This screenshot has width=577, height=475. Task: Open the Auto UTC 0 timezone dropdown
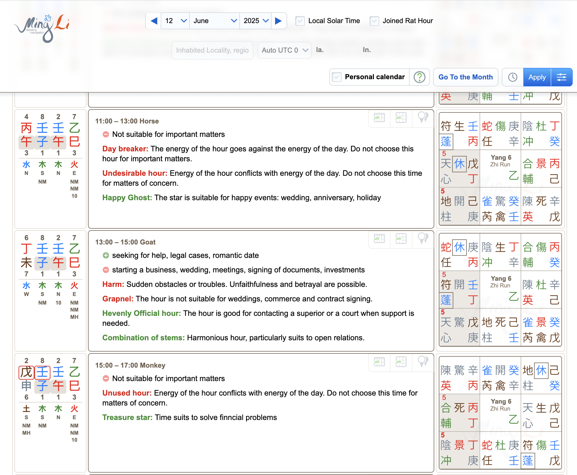coord(284,50)
